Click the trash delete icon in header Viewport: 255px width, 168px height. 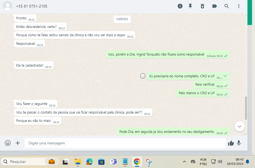[202, 6]
